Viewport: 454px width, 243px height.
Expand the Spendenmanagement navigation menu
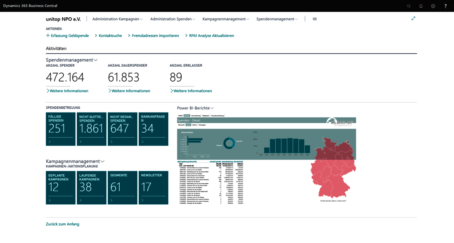point(277,19)
